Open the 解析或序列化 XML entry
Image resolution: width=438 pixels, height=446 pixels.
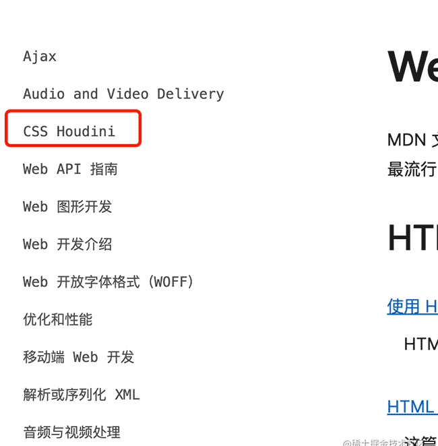82,395
